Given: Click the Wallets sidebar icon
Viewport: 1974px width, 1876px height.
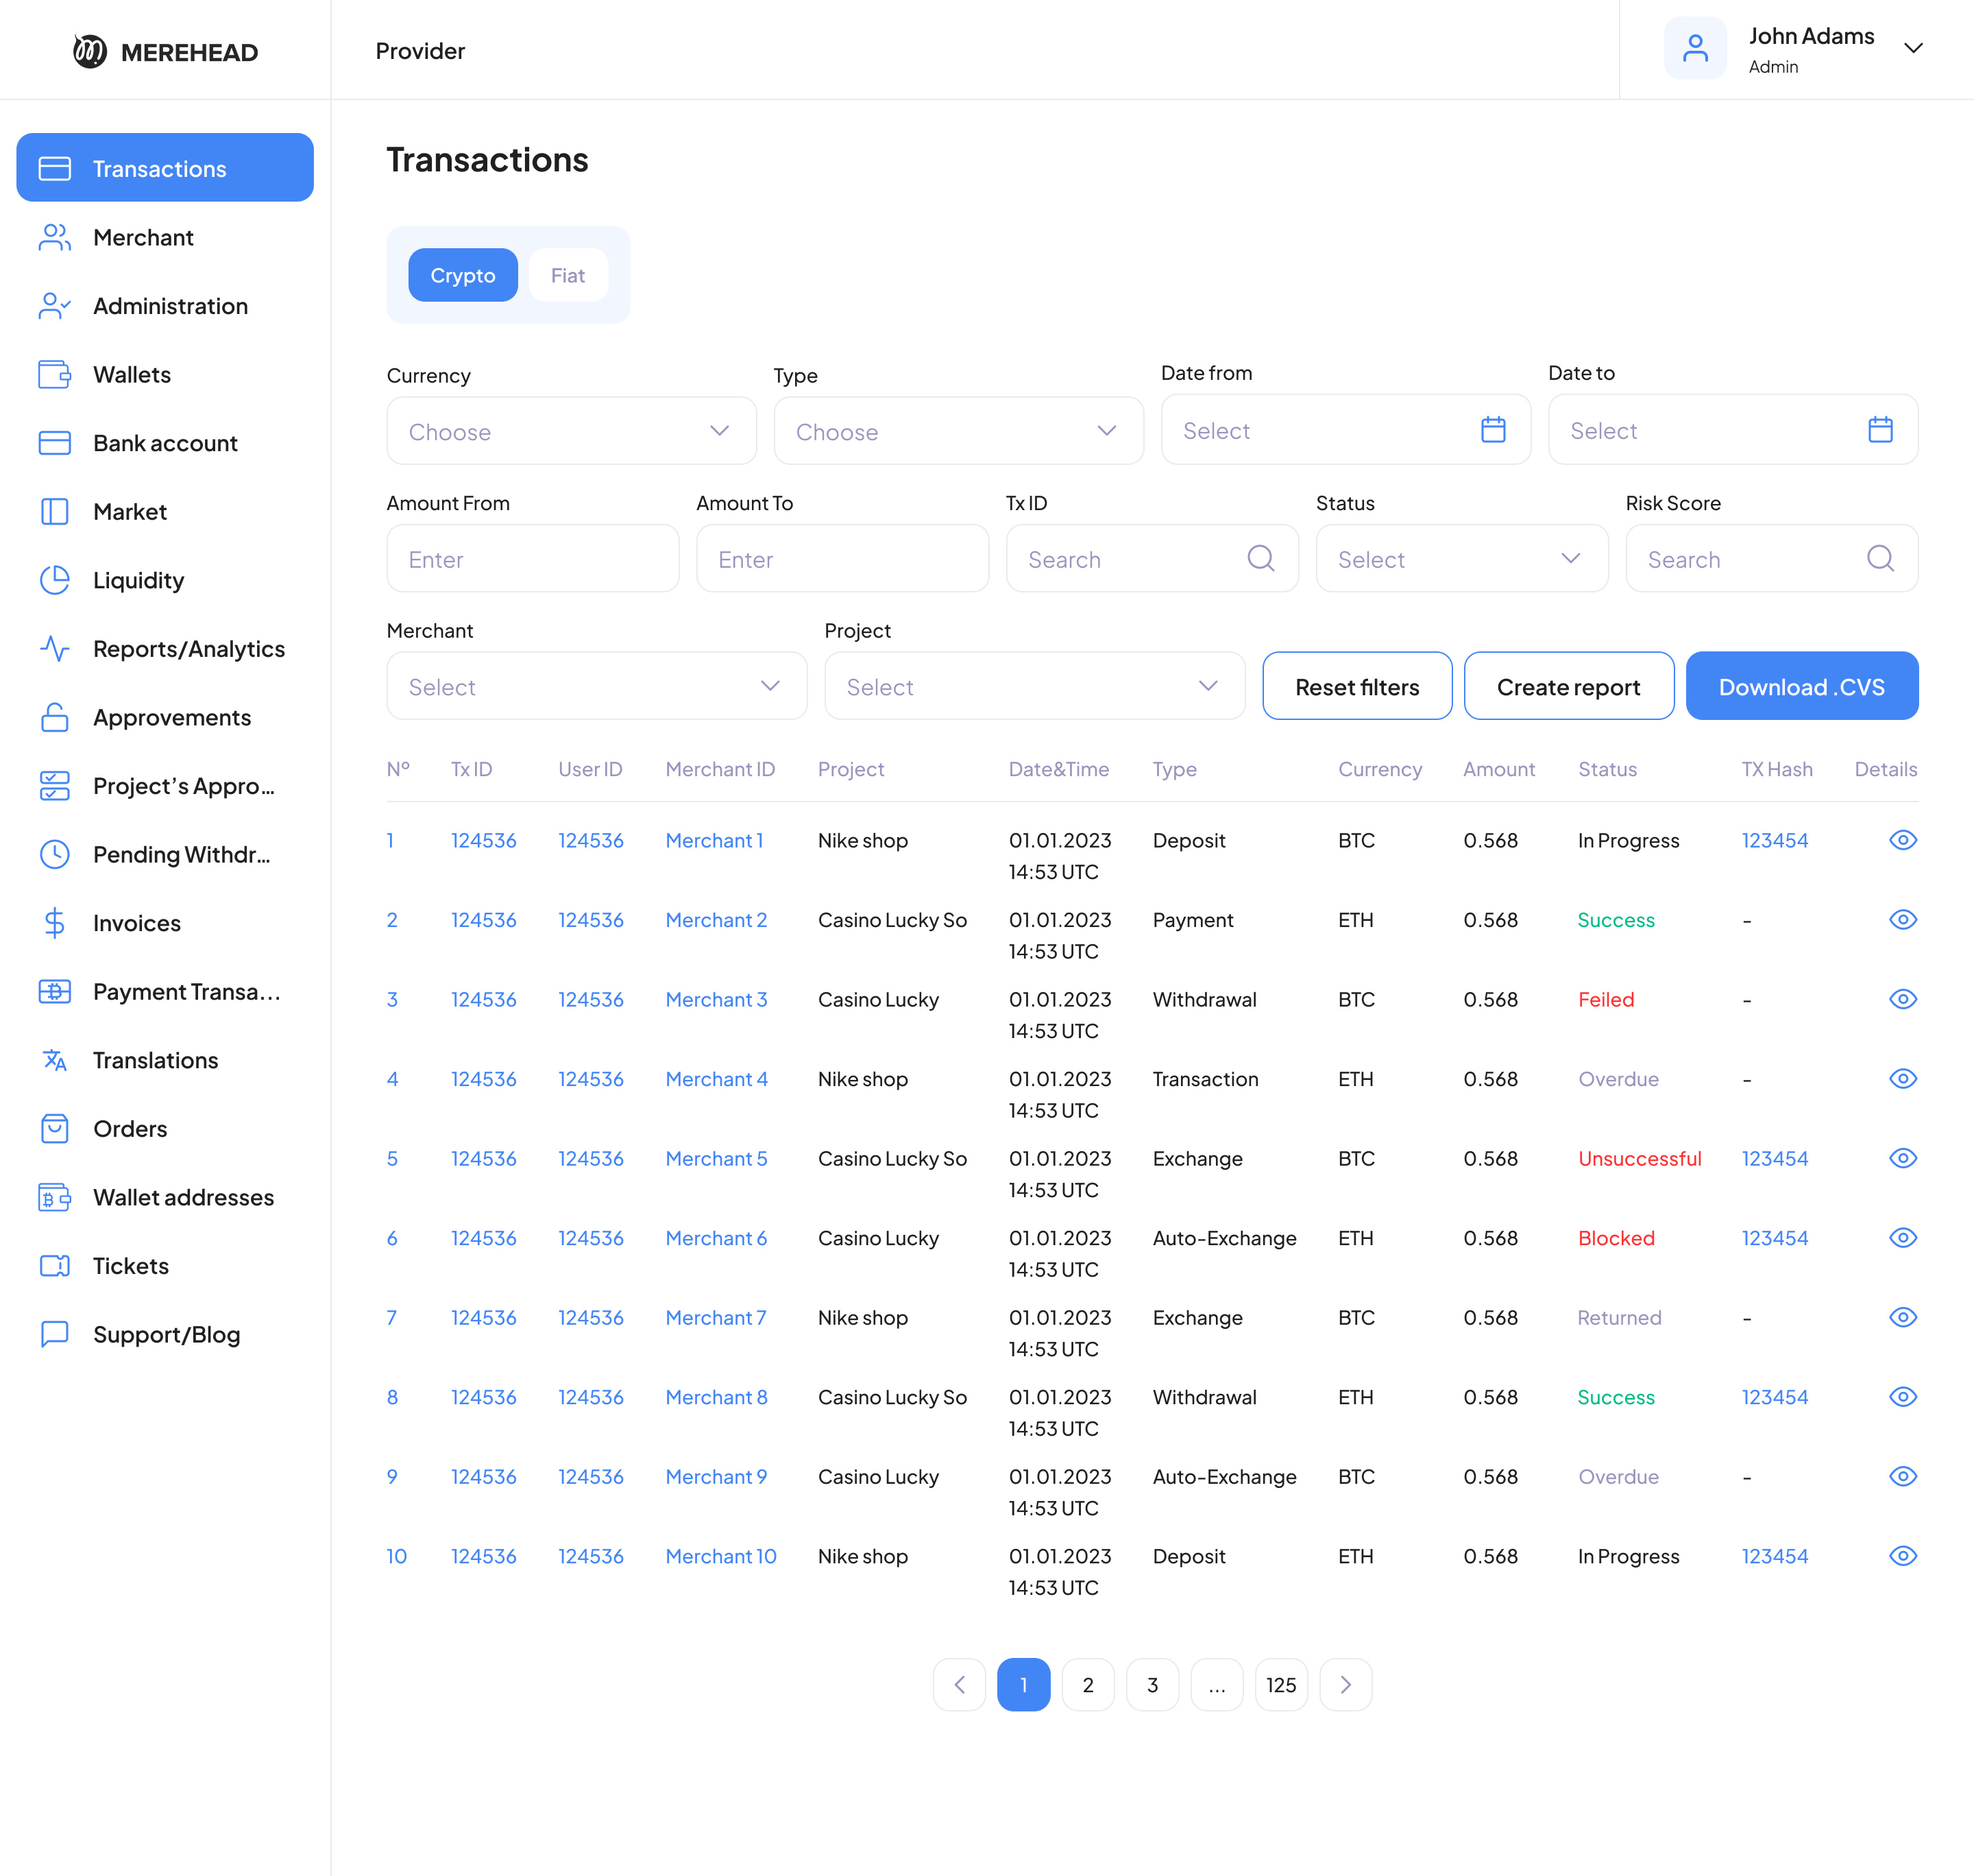Looking at the screenshot, I should click(x=54, y=374).
